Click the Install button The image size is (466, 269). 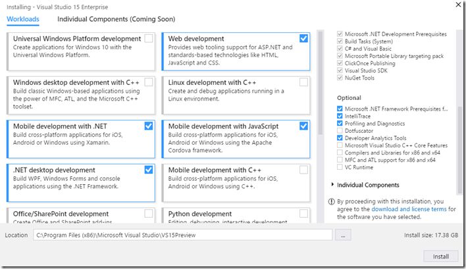pyautogui.click(x=441, y=257)
